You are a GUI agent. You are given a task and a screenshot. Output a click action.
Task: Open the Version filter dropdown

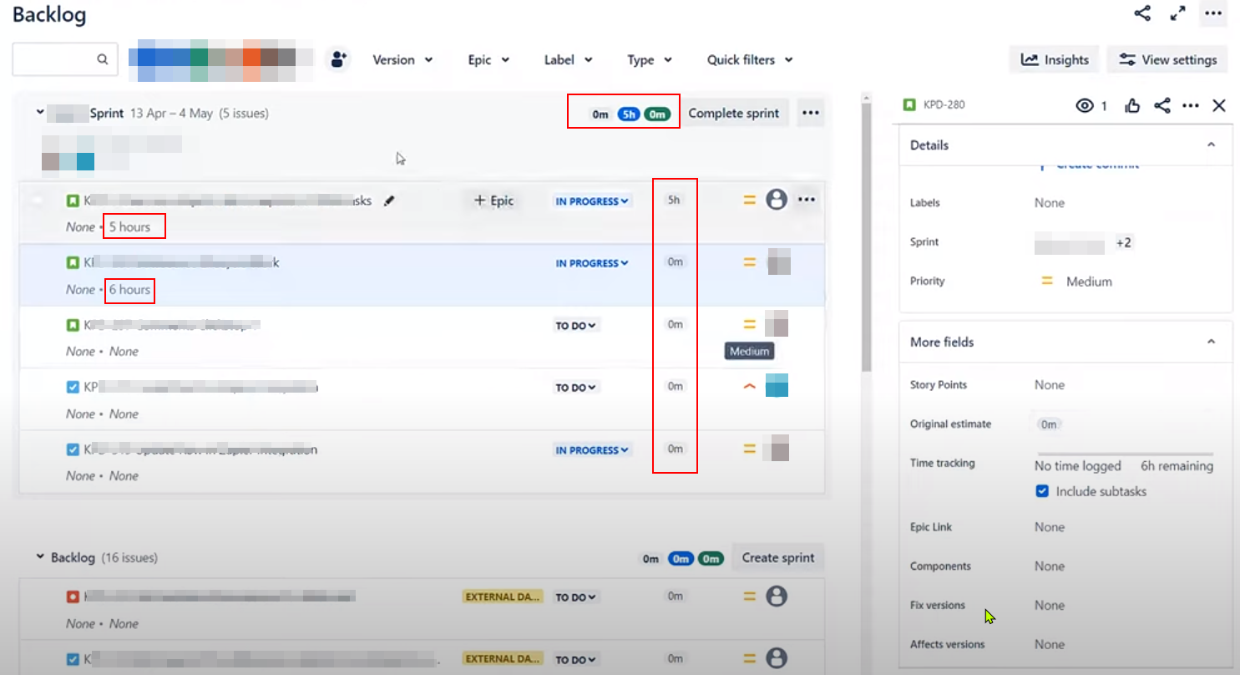click(x=402, y=59)
